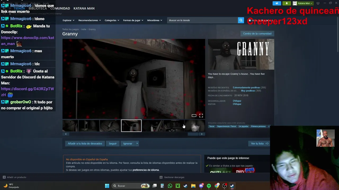Click the Seguir button
339x190 pixels.
pyautogui.click(x=113, y=144)
